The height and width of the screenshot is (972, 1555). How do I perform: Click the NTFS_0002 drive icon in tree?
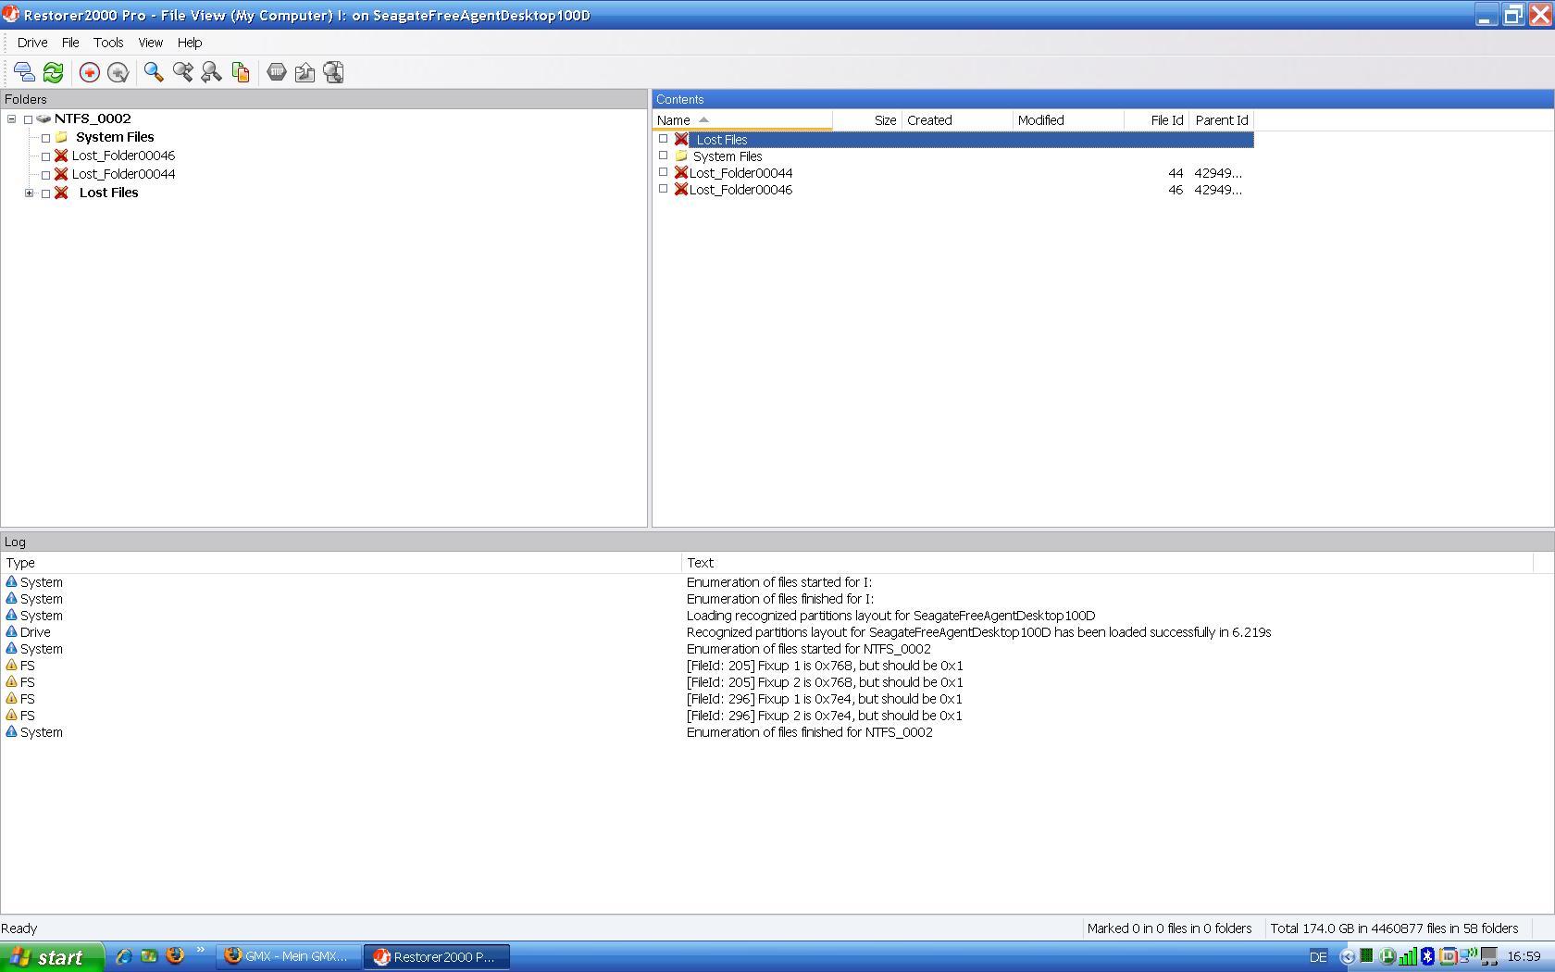pos(44,118)
